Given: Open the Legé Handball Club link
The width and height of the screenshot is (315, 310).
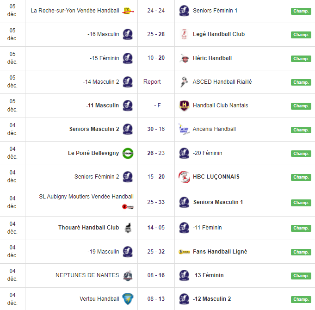Looking at the screenshot, I should click(x=219, y=34).
